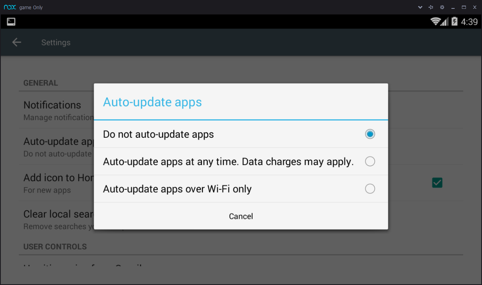Select Auto-update apps over Wi-Fi only
Image resolution: width=482 pixels, height=285 pixels.
(x=241, y=189)
